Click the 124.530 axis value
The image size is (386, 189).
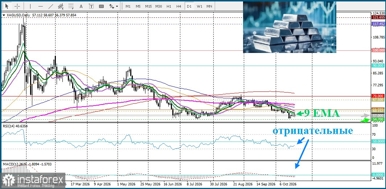pyautogui.click(x=379, y=13)
